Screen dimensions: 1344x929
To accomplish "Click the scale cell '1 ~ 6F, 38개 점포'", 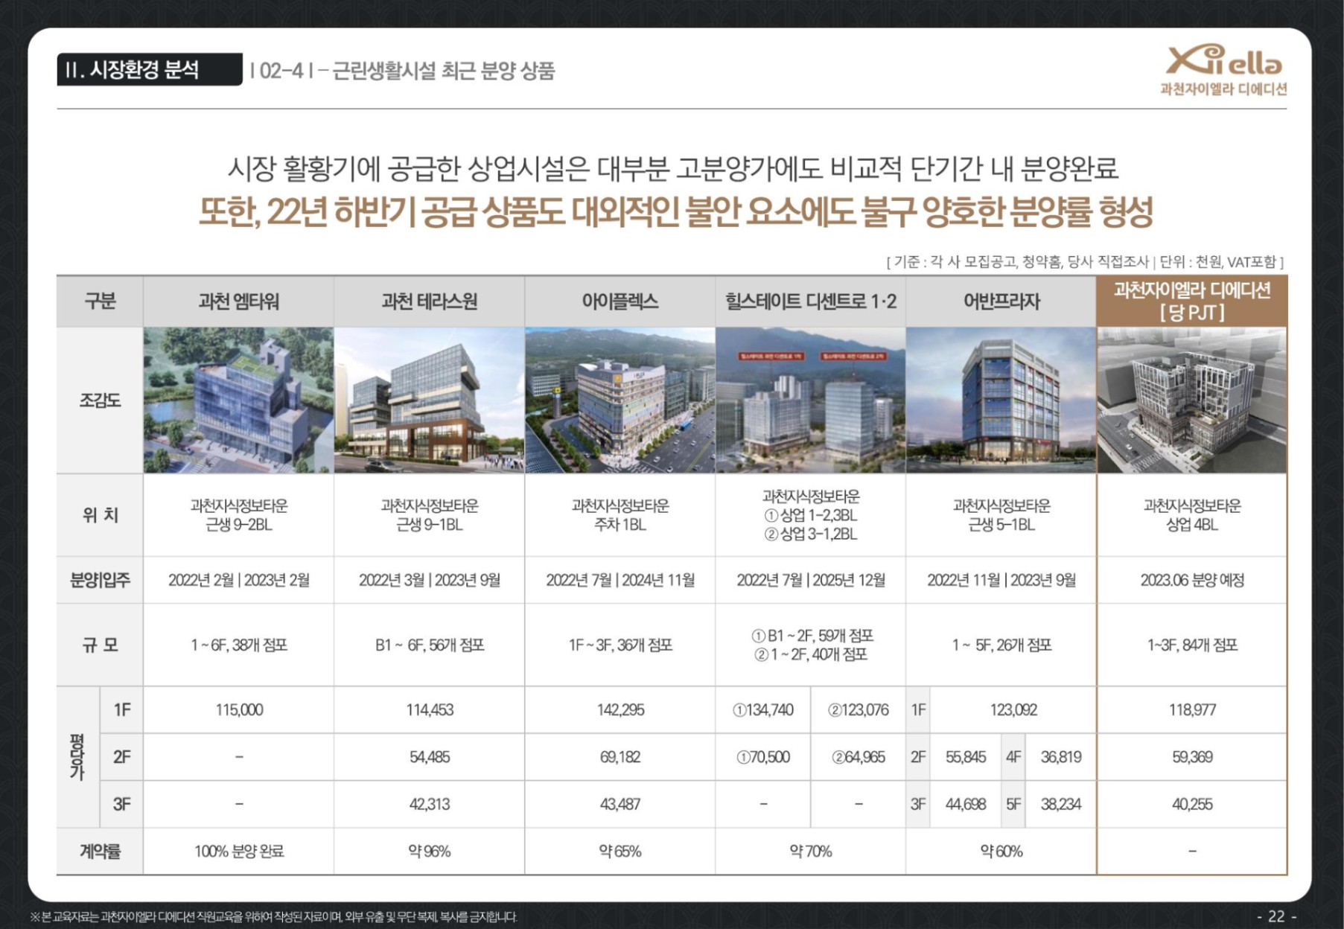I will (239, 645).
